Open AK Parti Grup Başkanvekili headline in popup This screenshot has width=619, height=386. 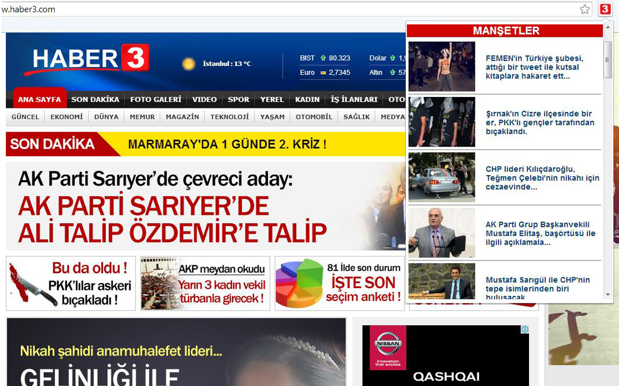coord(541,234)
